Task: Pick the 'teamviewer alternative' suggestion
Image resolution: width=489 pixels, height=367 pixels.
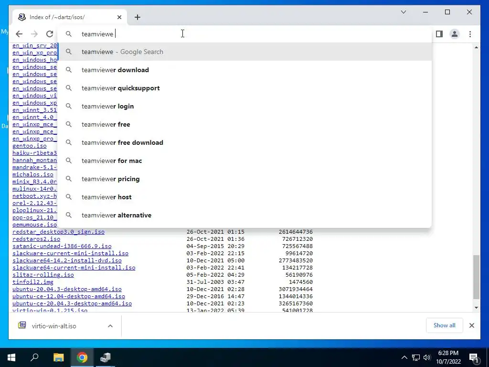Action: click(x=245, y=215)
